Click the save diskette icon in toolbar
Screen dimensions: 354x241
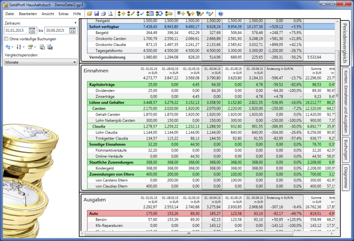coord(96,14)
